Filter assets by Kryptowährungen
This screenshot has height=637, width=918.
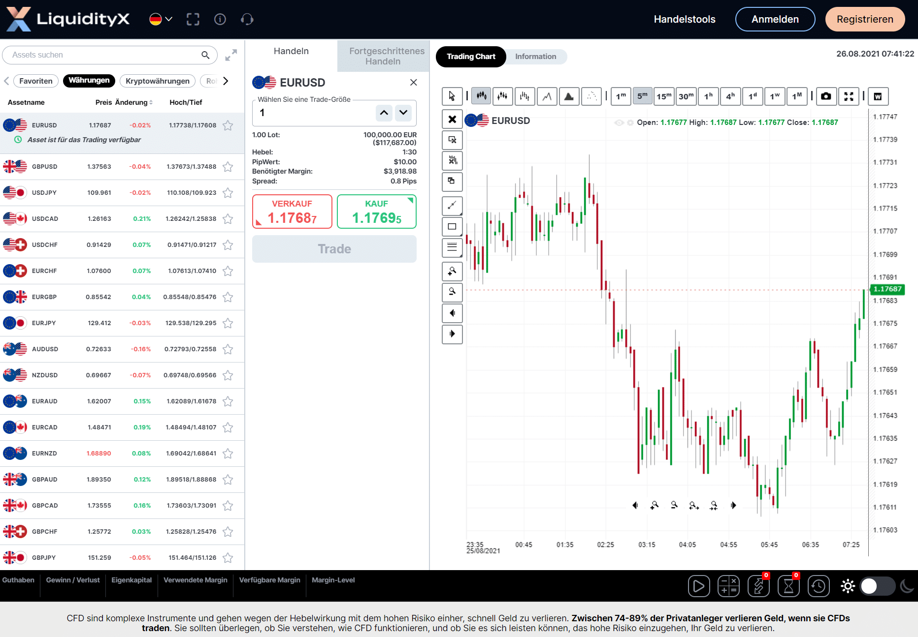(158, 81)
